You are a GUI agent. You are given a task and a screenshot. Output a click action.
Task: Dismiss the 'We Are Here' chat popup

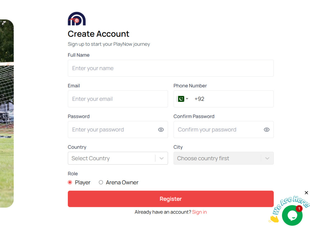(x=306, y=192)
